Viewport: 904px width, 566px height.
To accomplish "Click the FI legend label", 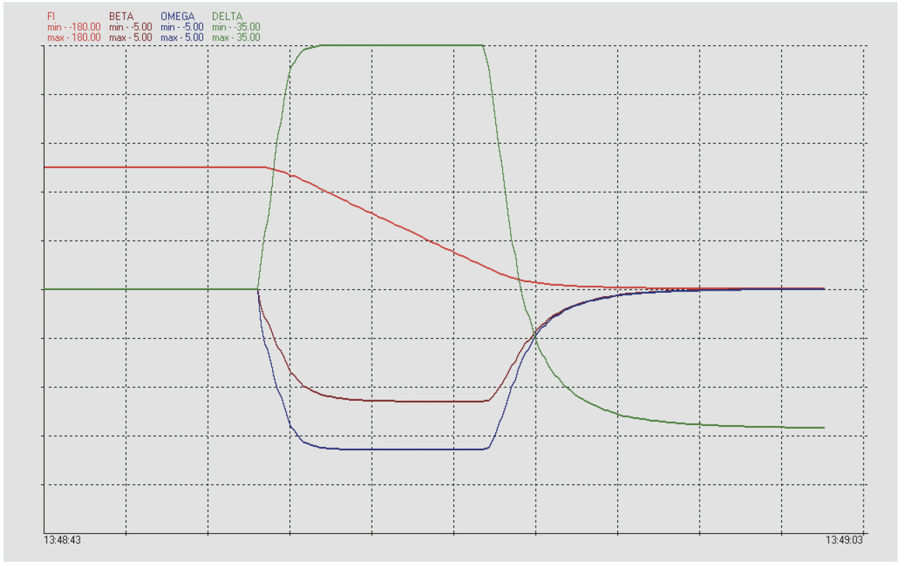I will (52, 16).
